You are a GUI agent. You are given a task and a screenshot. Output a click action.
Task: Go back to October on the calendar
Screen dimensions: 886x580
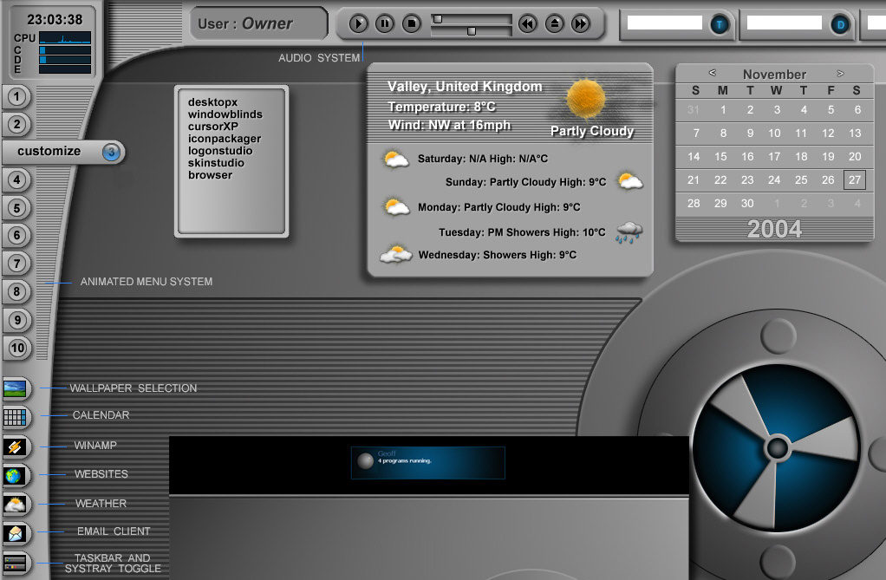[x=713, y=75]
